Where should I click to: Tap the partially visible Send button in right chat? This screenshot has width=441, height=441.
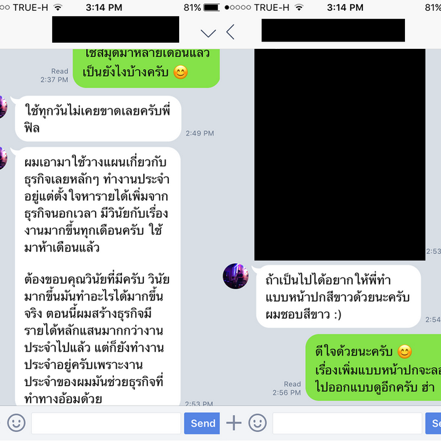coord(433,423)
